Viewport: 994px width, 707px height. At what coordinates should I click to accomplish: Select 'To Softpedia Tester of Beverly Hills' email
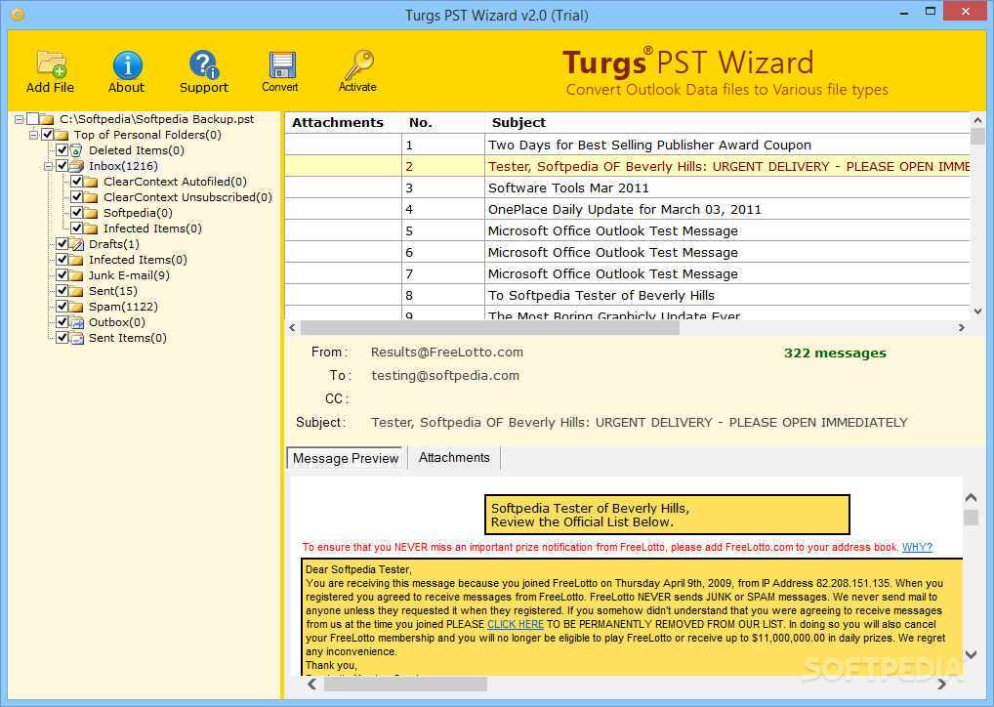628,296
